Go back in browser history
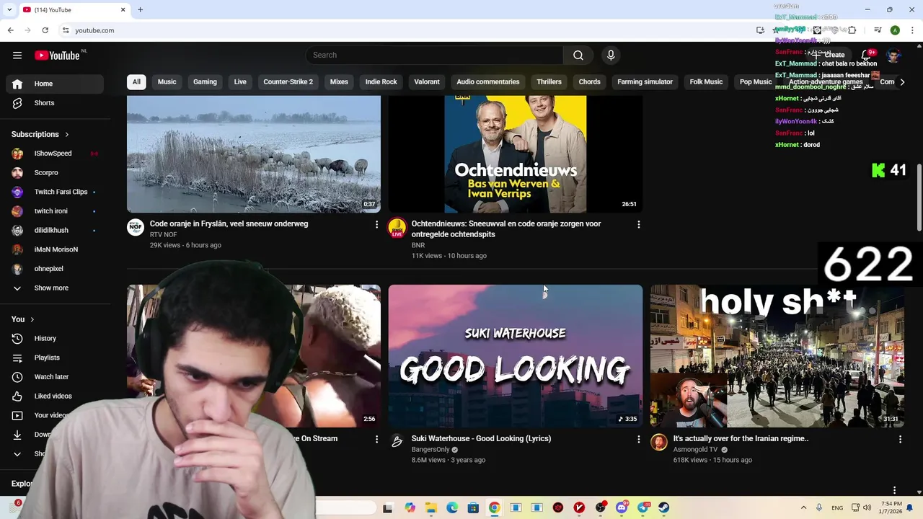Image resolution: width=923 pixels, height=519 pixels. click(x=10, y=30)
